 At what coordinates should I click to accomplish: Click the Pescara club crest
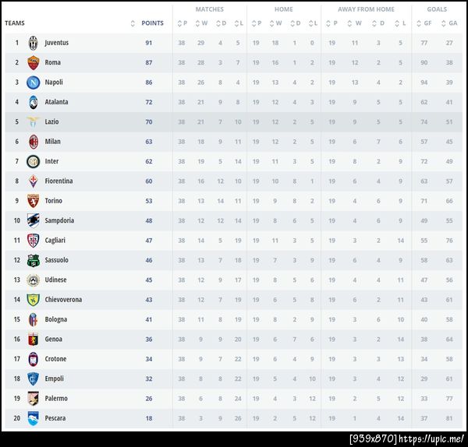pyautogui.click(x=33, y=418)
